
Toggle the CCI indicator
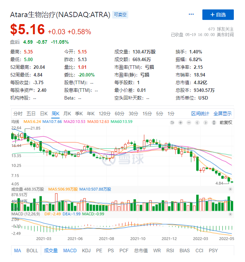pos(199,250)
